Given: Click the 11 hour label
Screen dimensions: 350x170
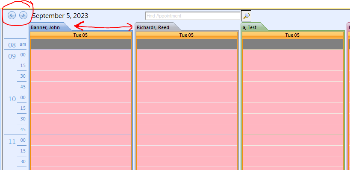Looking at the screenshot, I should pyautogui.click(x=12, y=142).
